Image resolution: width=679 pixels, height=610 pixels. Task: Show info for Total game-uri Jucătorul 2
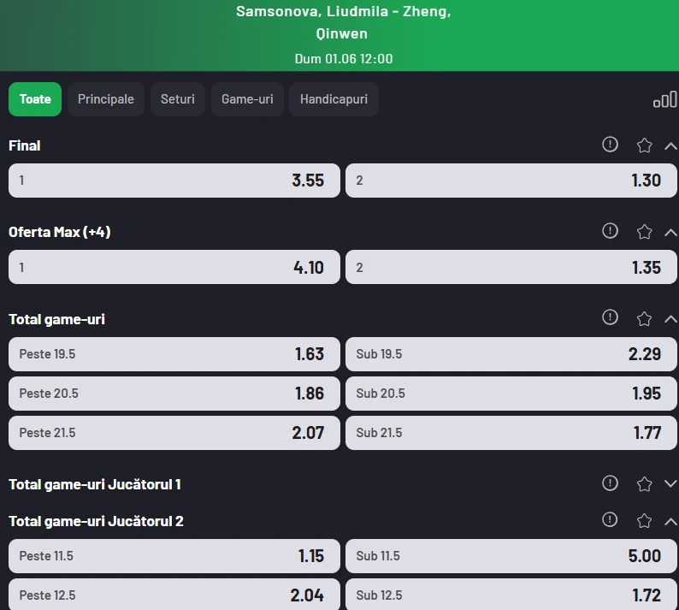pyautogui.click(x=610, y=519)
